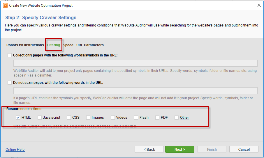The width and height of the screenshot is (264, 158).
Task: Click the input field for words to exclude from URL
Action: click(x=135, y=90)
